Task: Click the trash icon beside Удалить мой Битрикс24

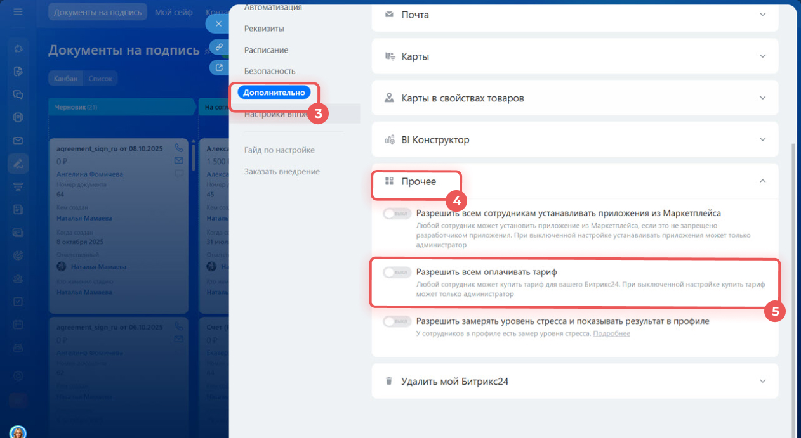Action: click(389, 381)
